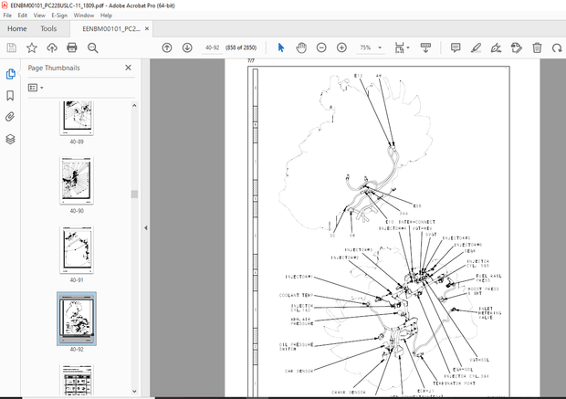Click the page number field 40-92

(212, 47)
